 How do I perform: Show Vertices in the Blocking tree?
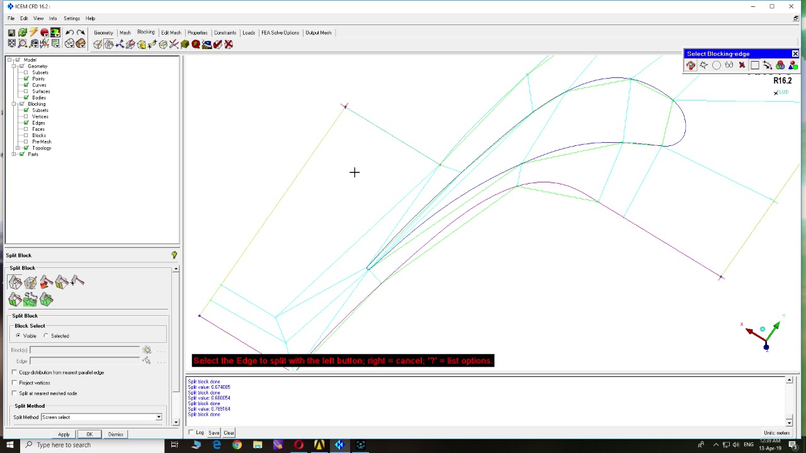(x=26, y=116)
